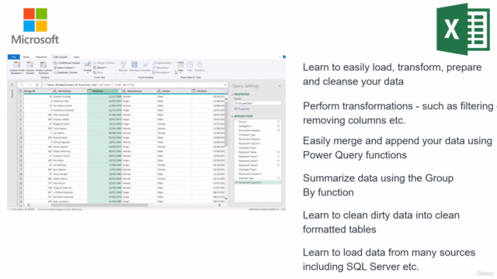This screenshot has width=497, height=279.
Task: Open the Extract dropdown
Action: [100, 67]
